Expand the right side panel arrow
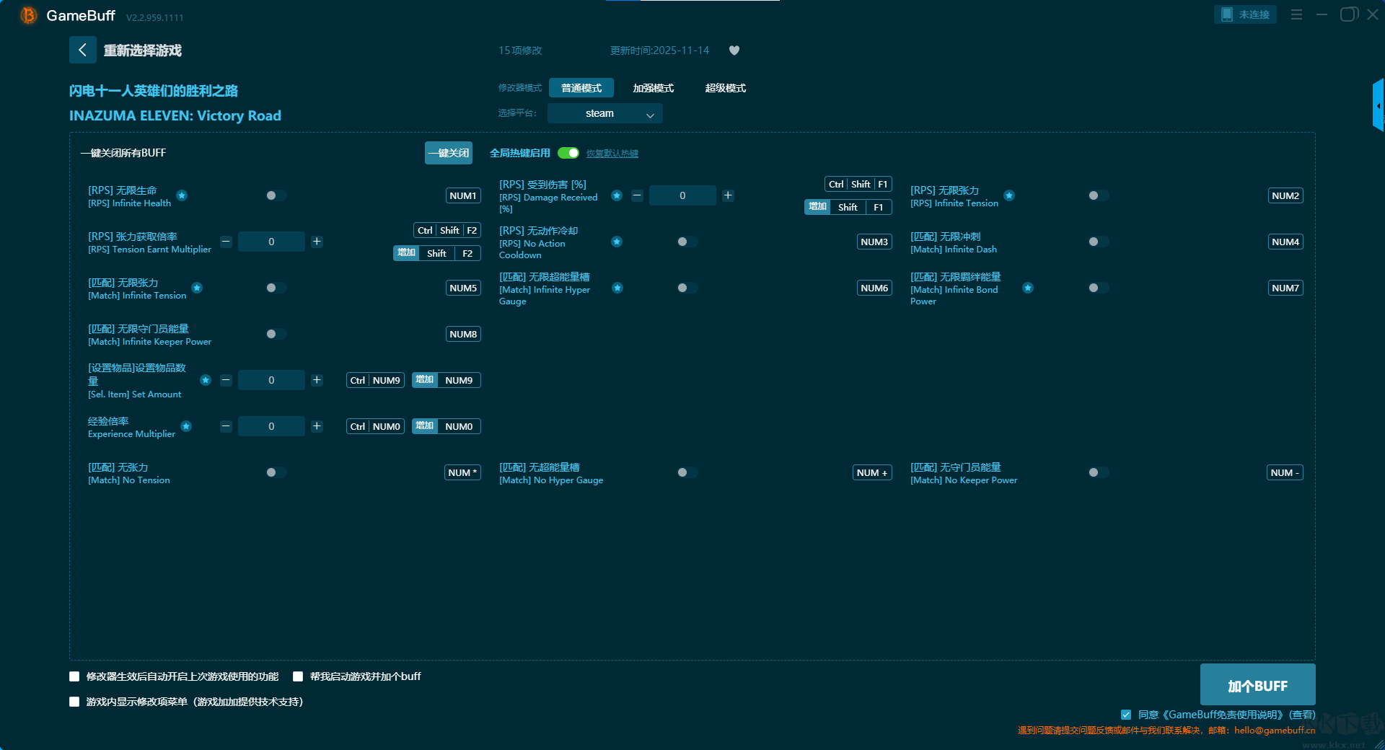 (1378, 106)
